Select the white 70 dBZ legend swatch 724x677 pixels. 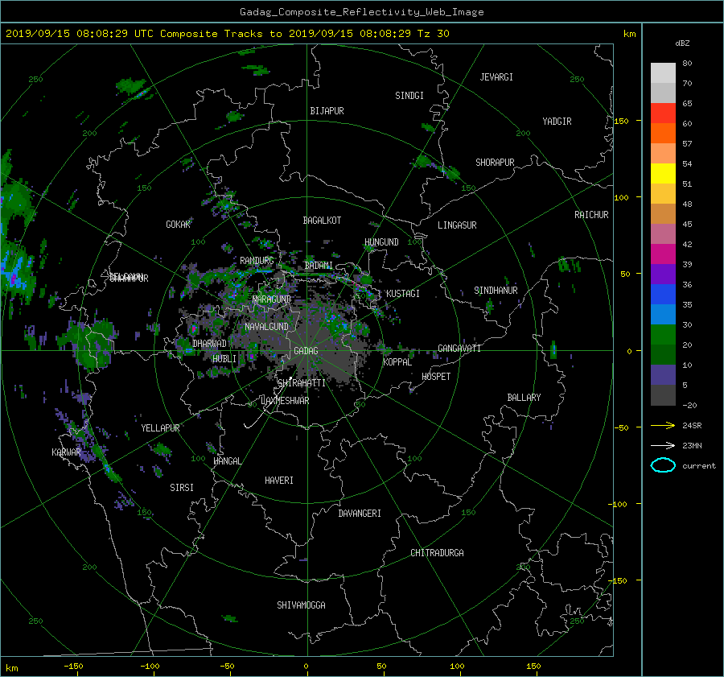click(x=663, y=73)
